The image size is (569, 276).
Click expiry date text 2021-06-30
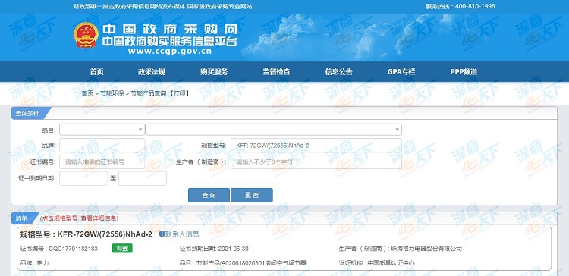pos(234,249)
